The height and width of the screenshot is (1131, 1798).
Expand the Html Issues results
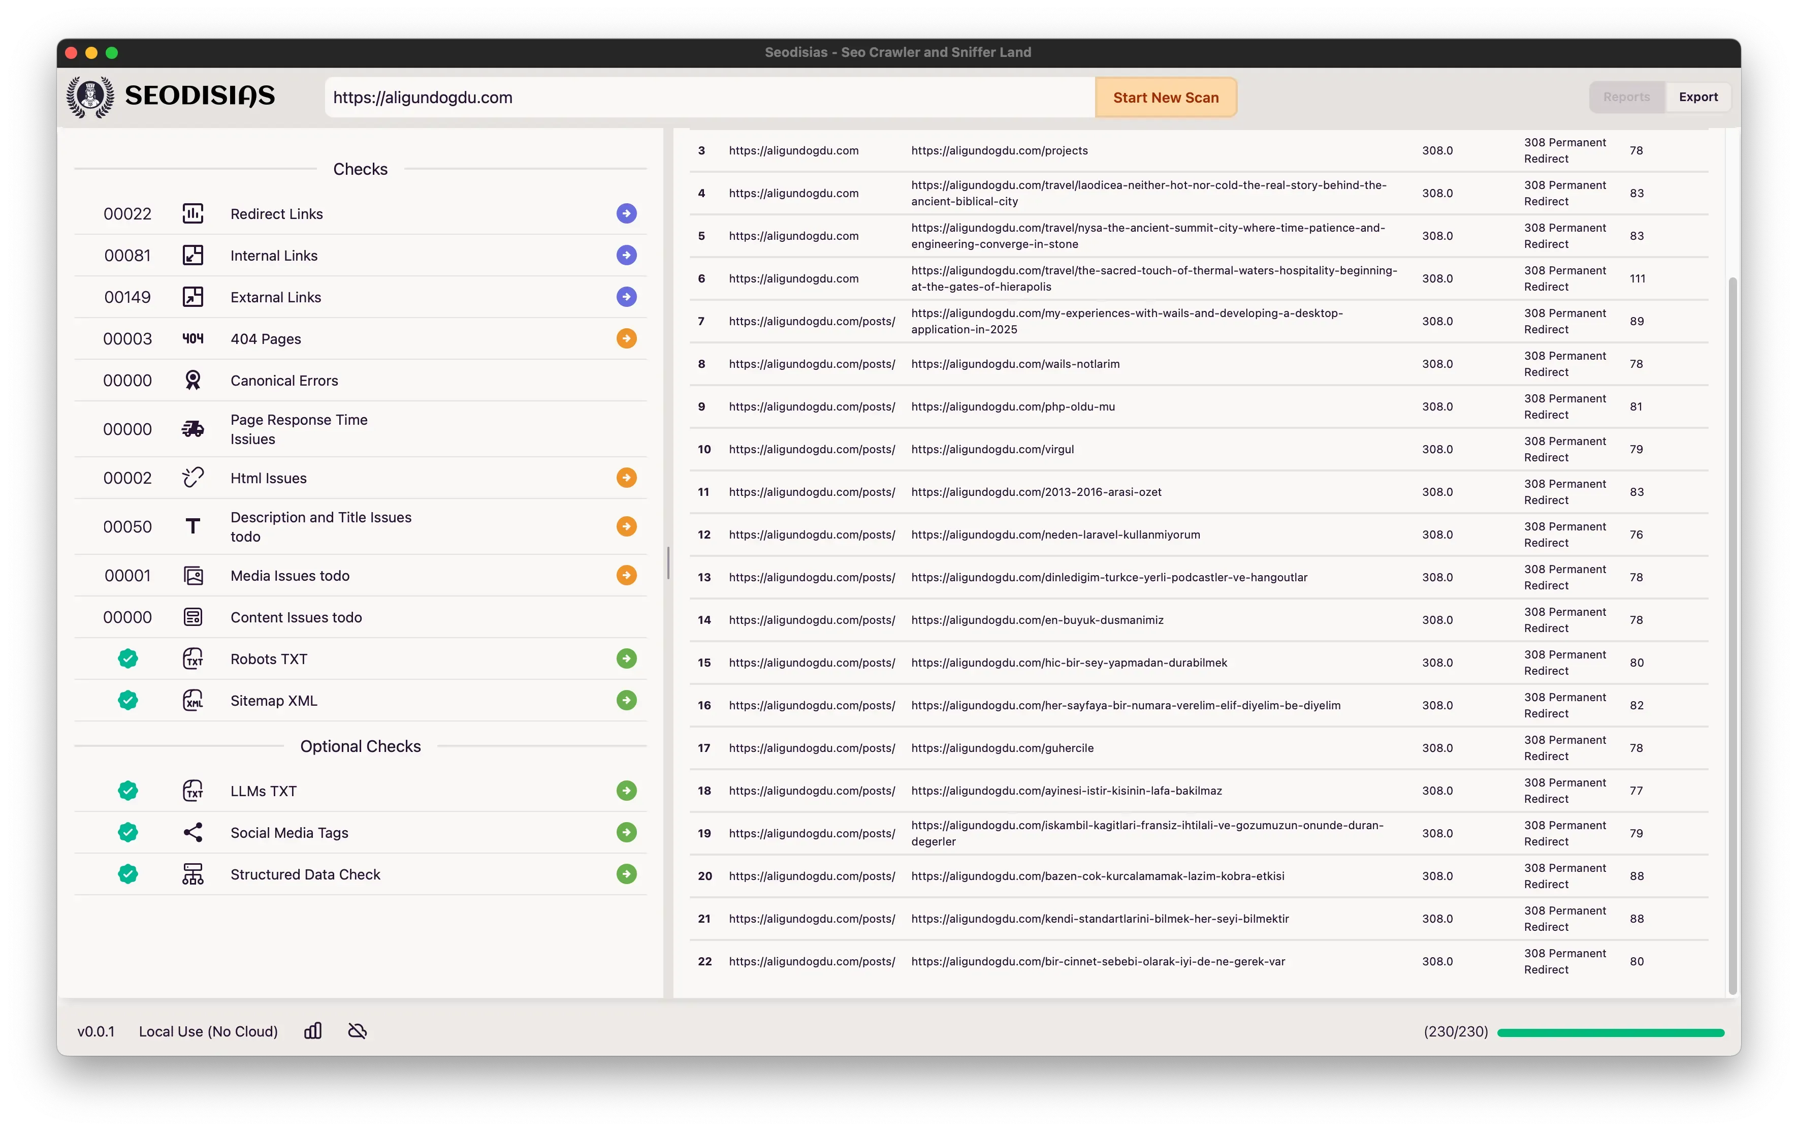coord(626,478)
